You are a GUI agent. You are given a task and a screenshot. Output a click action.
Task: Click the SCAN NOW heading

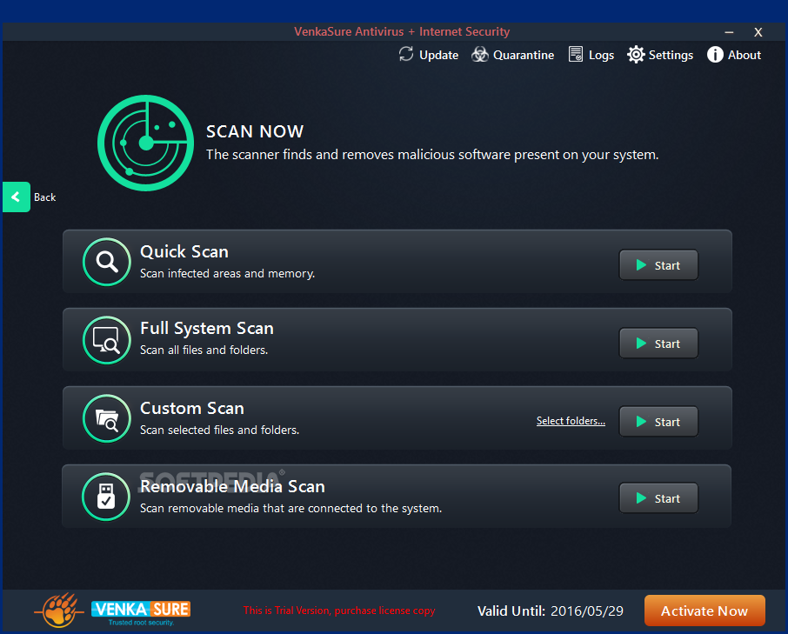pos(255,131)
